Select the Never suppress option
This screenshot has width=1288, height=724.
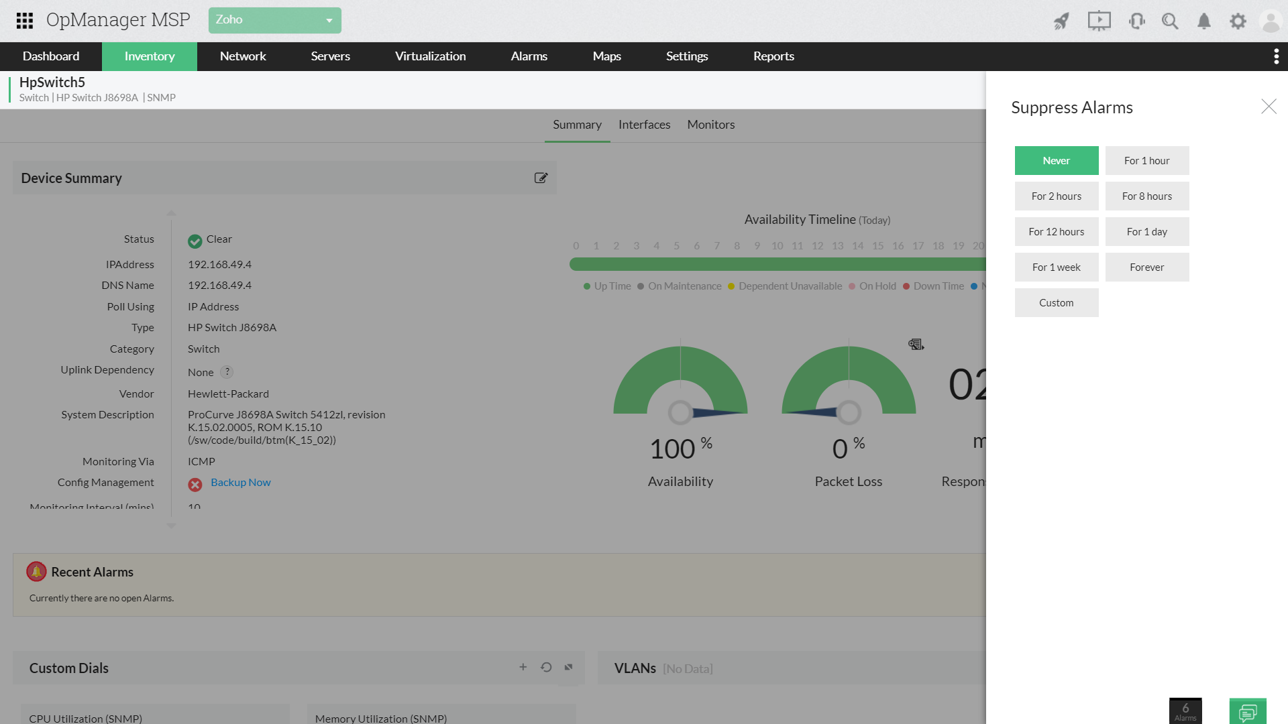point(1056,160)
